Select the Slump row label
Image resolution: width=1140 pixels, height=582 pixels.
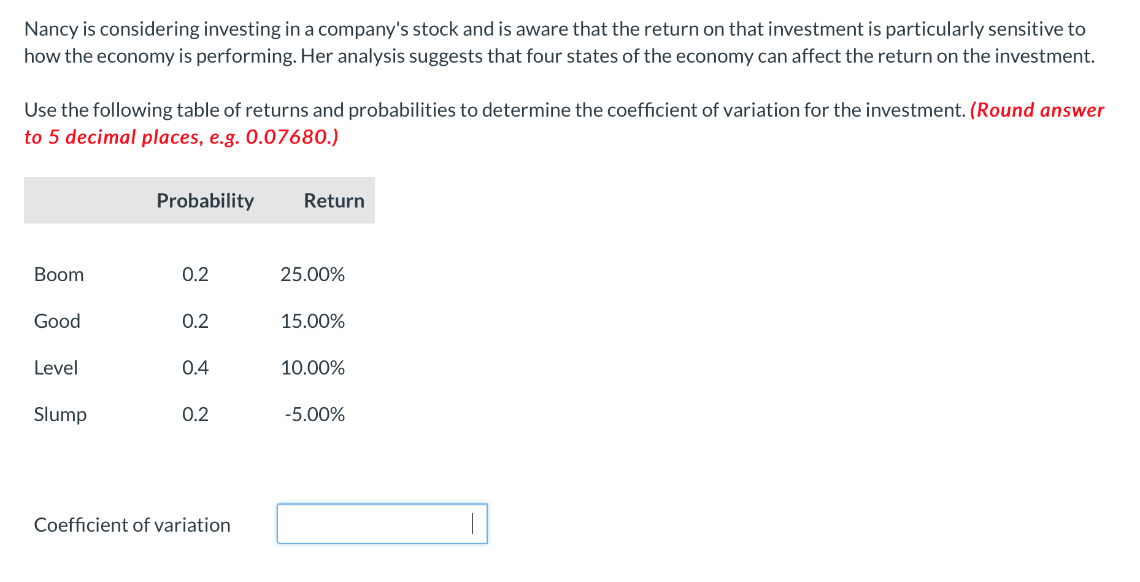(60, 414)
